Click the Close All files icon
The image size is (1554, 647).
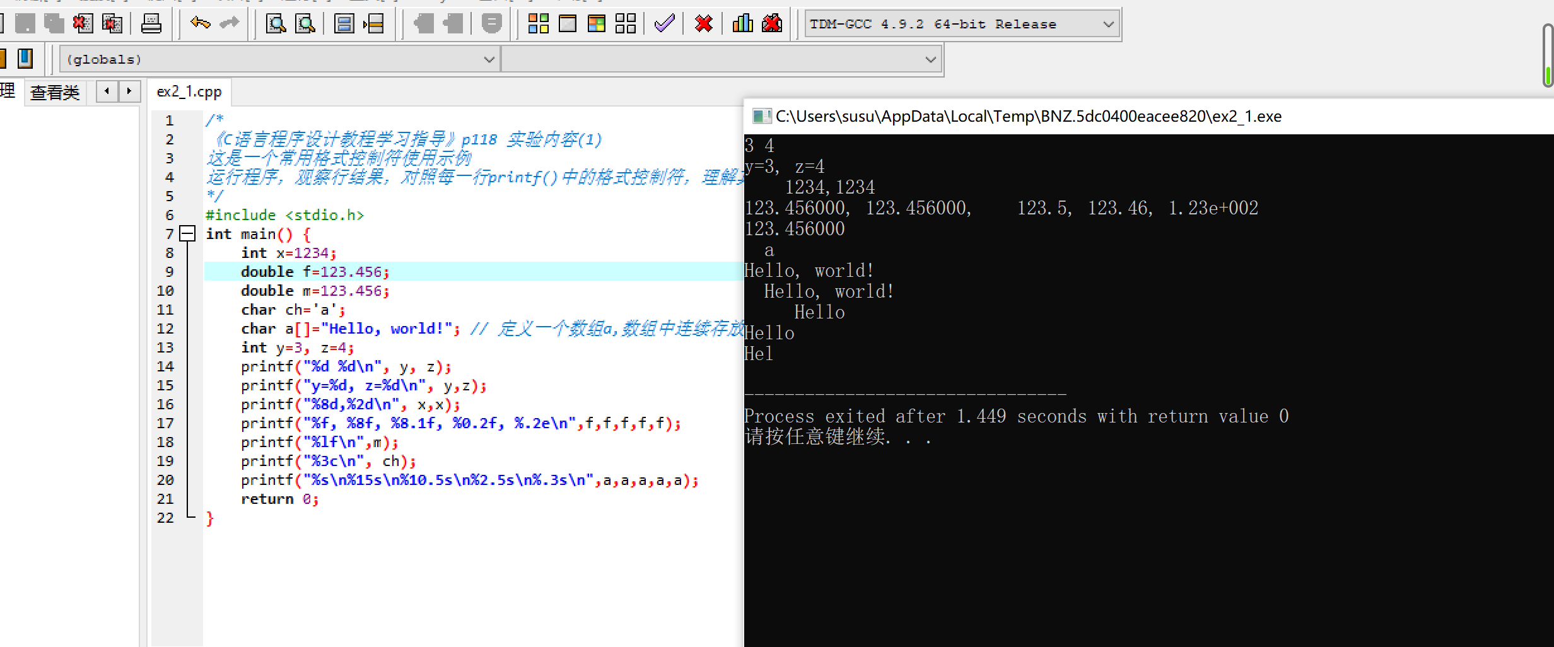112,24
